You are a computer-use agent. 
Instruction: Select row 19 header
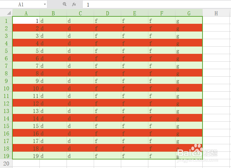6,155
